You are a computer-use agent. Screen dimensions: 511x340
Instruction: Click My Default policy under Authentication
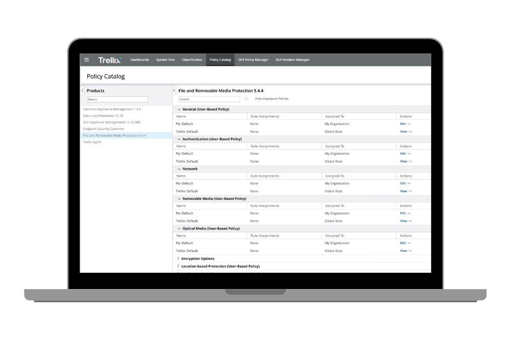click(x=184, y=153)
